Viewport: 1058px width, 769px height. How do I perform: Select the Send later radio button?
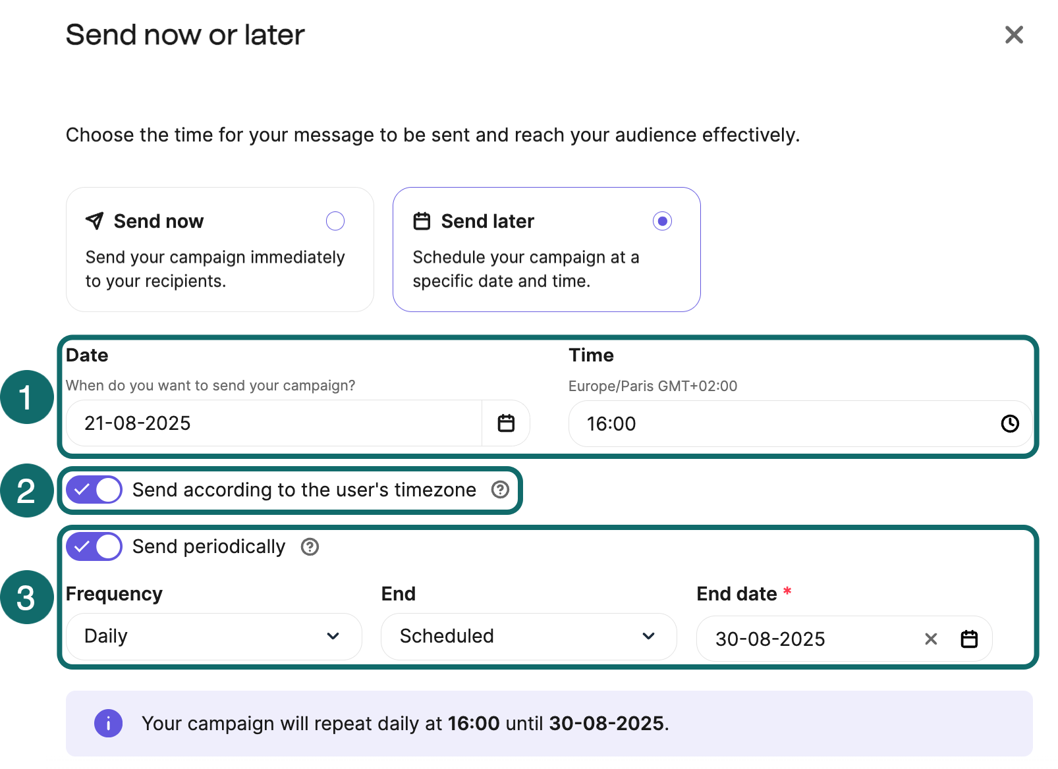pos(662,221)
